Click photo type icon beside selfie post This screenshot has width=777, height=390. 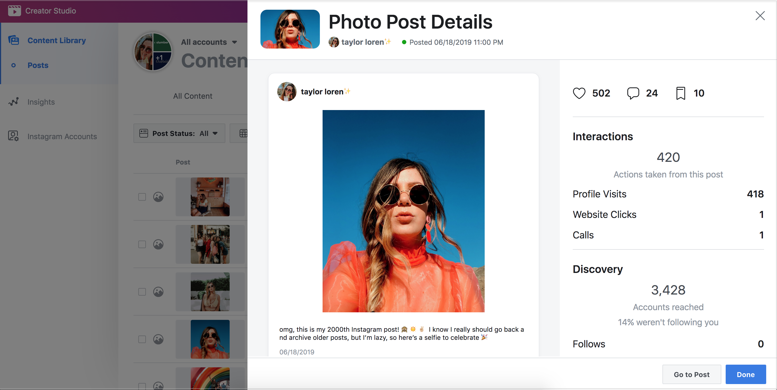coord(158,339)
